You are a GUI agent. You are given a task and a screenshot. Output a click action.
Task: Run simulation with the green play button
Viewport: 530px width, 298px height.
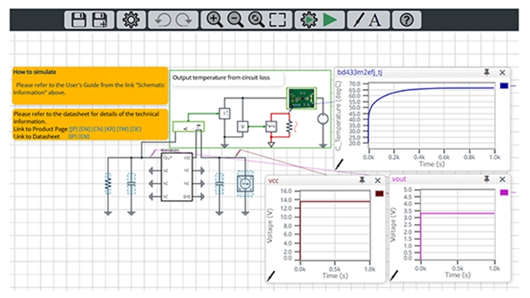[329, 19]
